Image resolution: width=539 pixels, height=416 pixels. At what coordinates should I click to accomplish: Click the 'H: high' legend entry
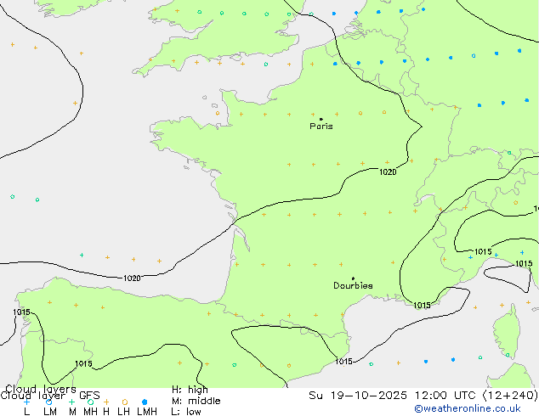[190, 390]
